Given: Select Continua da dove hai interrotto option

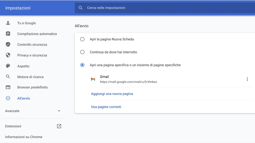Looking at the screenshot, I should click(82, 52).
